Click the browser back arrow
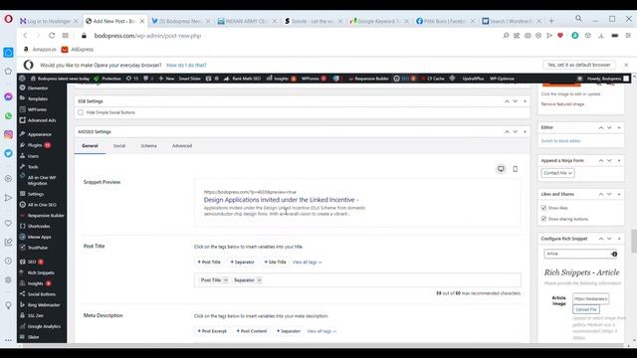The width and height of the screenshot is (637, 358). (25, 36)
